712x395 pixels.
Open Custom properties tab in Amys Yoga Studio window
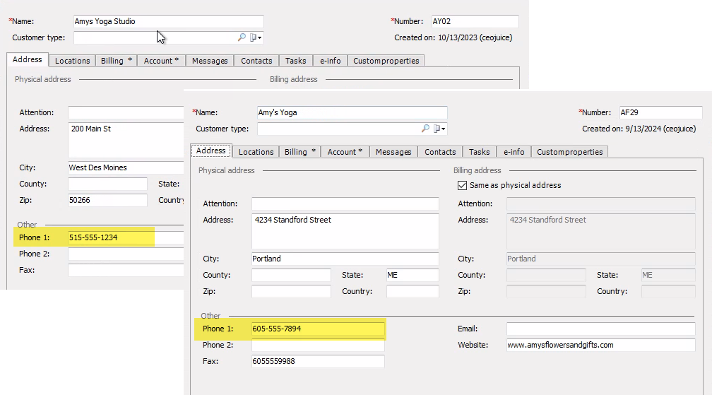pos(386,61)
